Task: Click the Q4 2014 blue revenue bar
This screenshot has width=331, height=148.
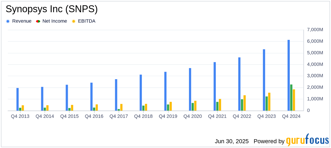Action: 42,99
